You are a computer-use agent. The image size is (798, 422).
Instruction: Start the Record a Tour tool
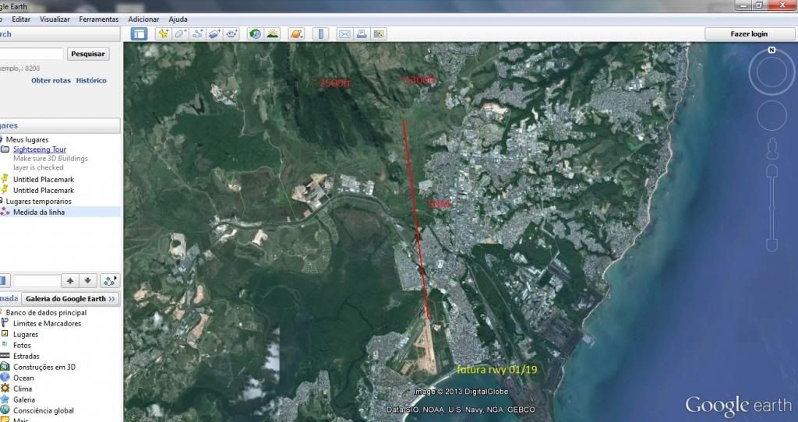(x=232, y=34)
